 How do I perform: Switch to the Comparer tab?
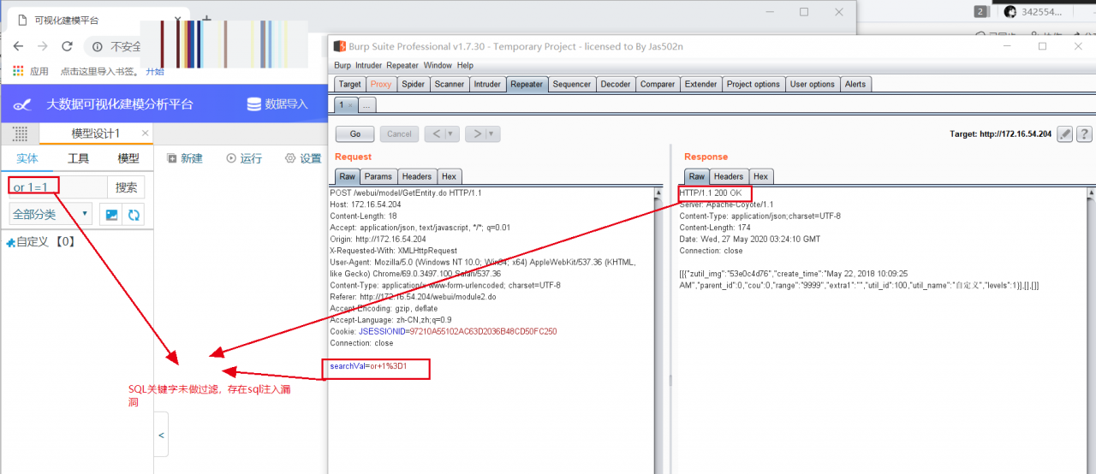coord(658,84)
